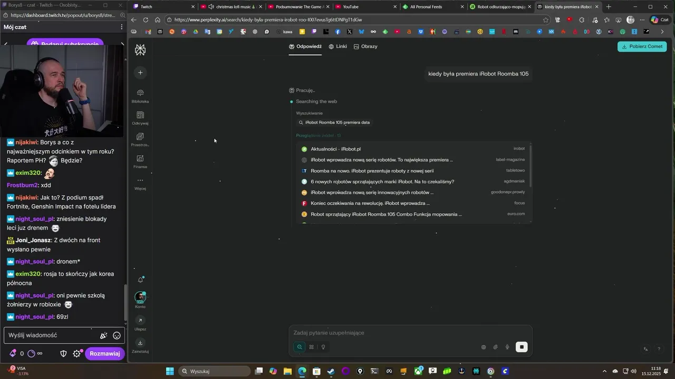The width and height of the screenshot is (675, 379).
Task: Select the labs lightbulb mode icon
Action: tap(323, 347)
